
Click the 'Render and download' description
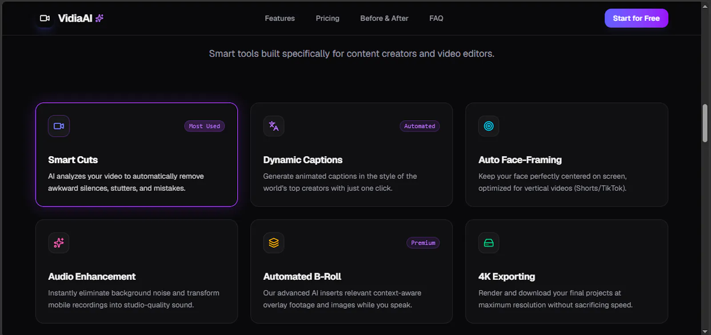(555, 299)
